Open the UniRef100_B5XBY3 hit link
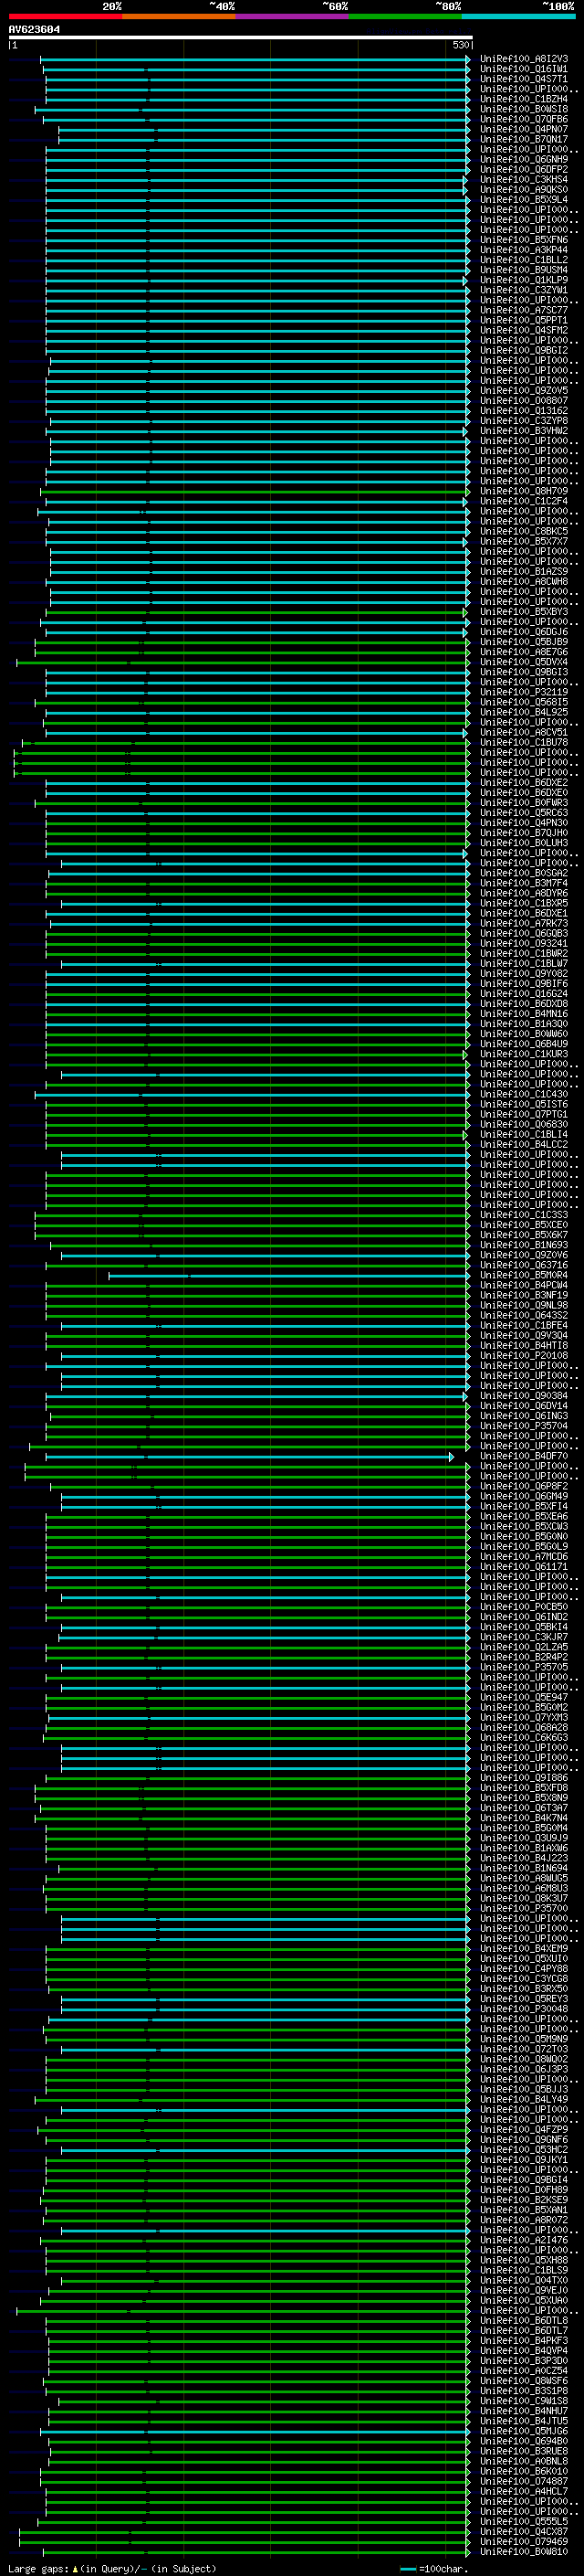Image resolution: width=584 pixels, height=2576 pixels. [x=524, y=612]
